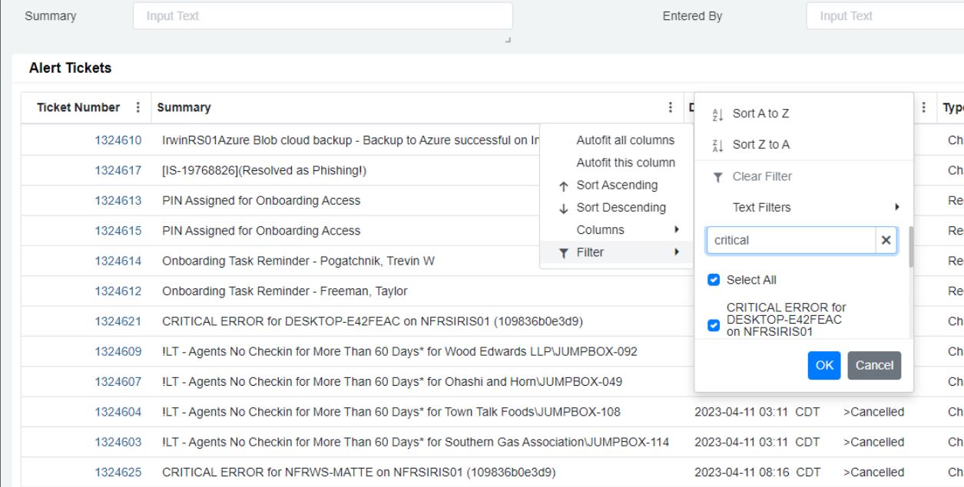The width and height of the screenshot is (964, 487).
Task: Click the Clear Filter funnel option
Action: [760, 176]
